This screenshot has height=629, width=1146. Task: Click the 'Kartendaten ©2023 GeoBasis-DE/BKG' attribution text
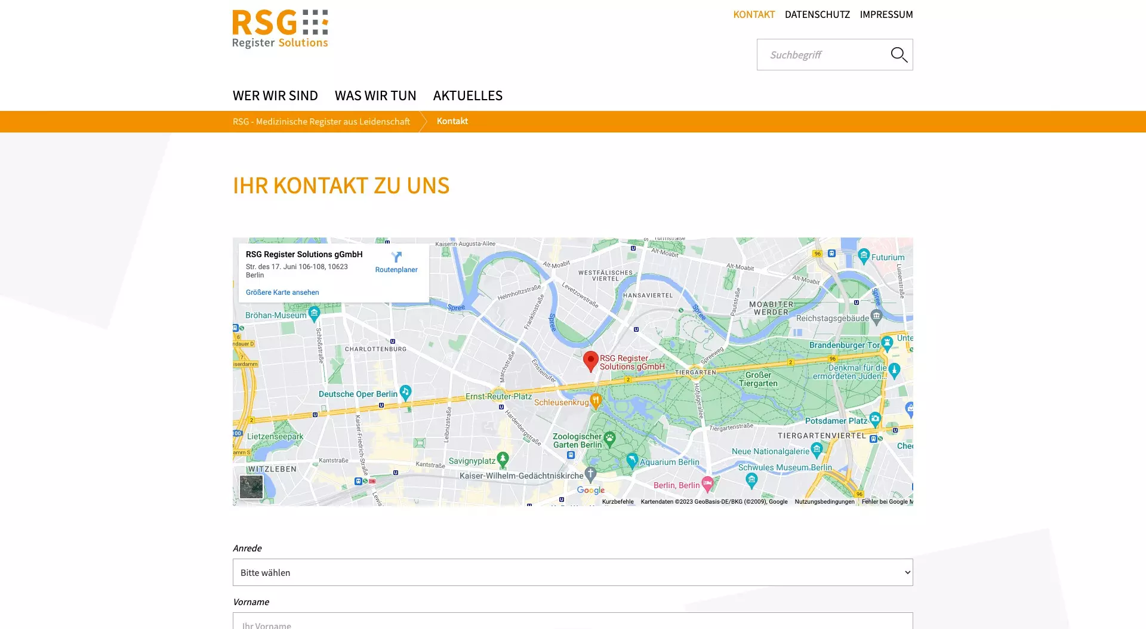pos(714,502)
